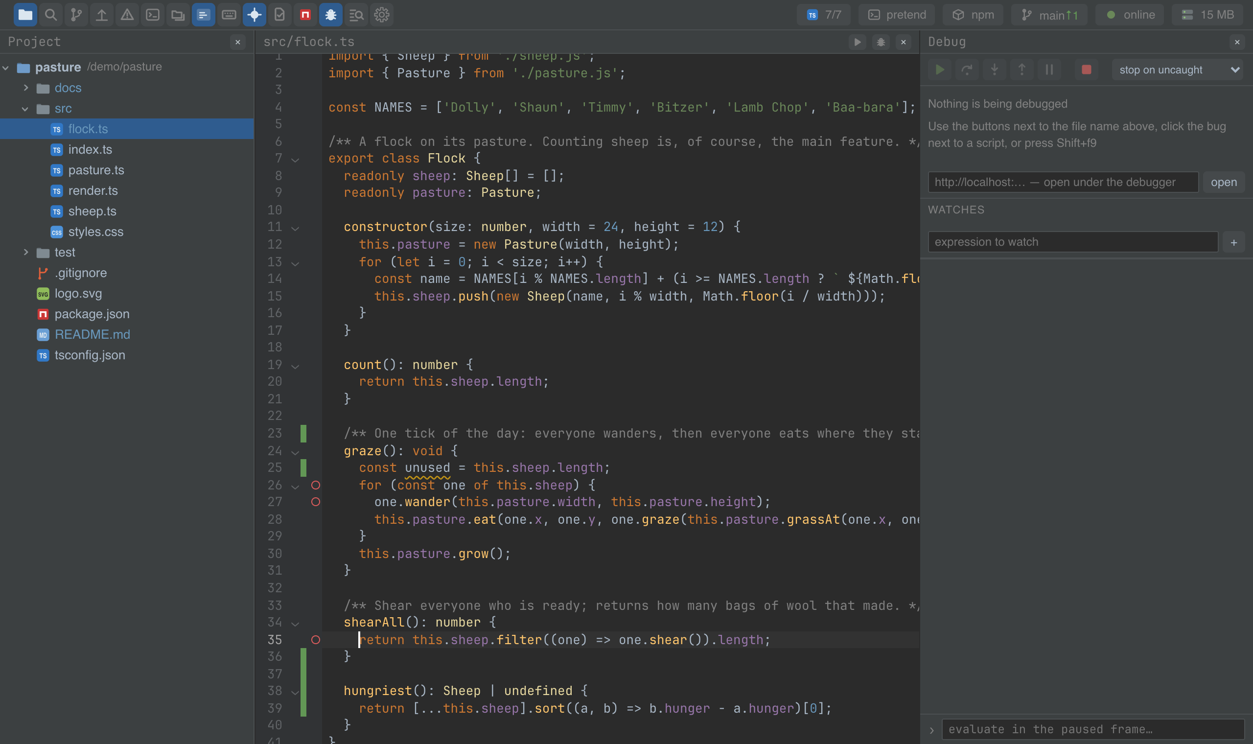The image size is (1253, 744).
Task: Toggle the editor panel toolbar button
Action: 204,15
